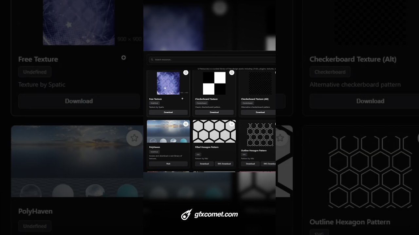Select the SVG tag on Filled Hexagon Pattern
This screenshot has height=235, width=419.
(198, 155)
